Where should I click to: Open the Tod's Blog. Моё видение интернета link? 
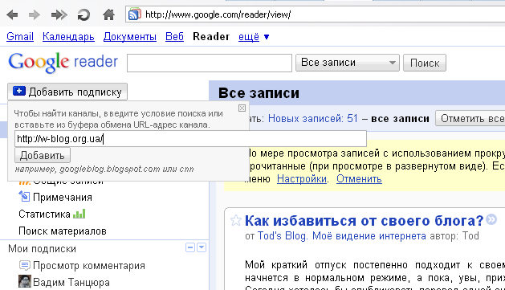342,236
